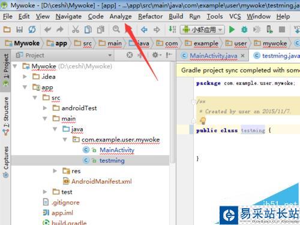The width and height of the screenshot is (300, 225).
Task: Open the Build menu
Action: 176,16
